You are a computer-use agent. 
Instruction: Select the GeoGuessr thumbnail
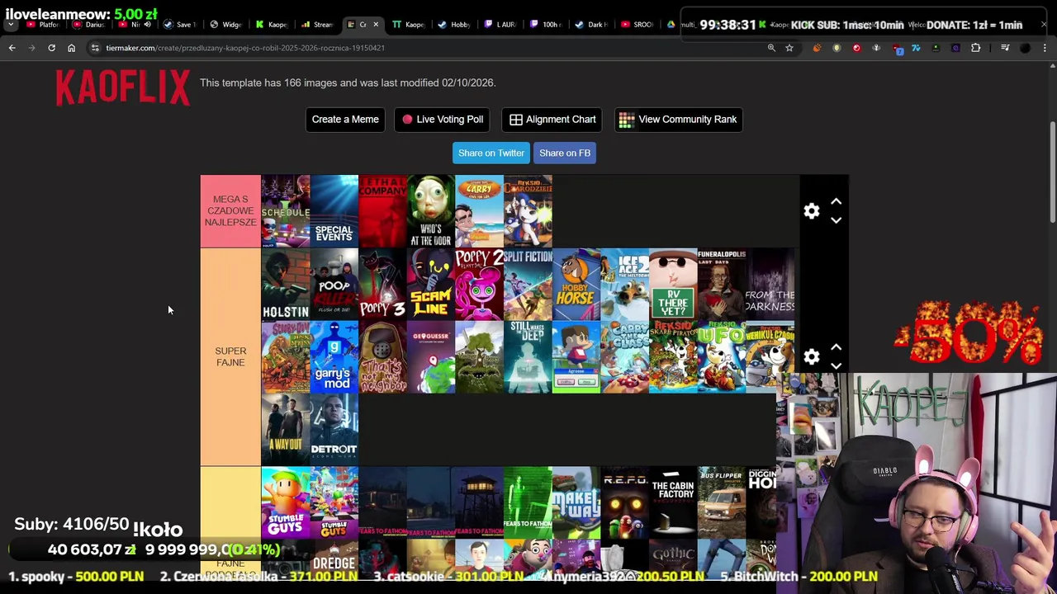431,357
